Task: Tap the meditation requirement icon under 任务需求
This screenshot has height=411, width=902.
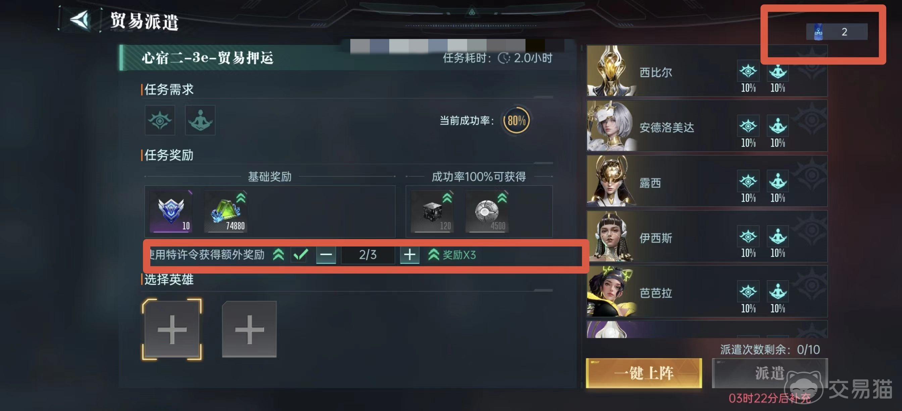Action: (200, 120)
